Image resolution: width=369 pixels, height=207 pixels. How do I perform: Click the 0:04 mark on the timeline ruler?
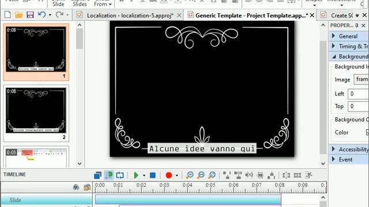(x=187, y=185)
